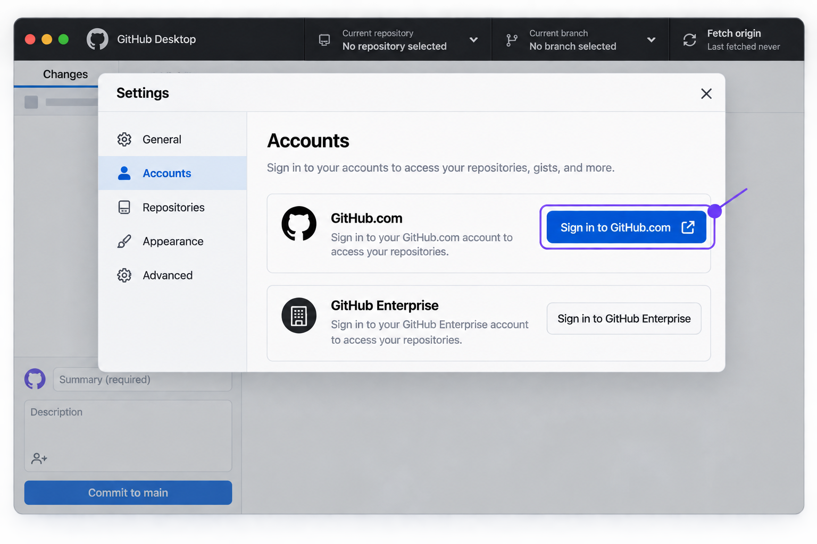Viewport: 817px width, 544px height.
Task: Expand the Current branch dropdown
Action: point(581,40)
